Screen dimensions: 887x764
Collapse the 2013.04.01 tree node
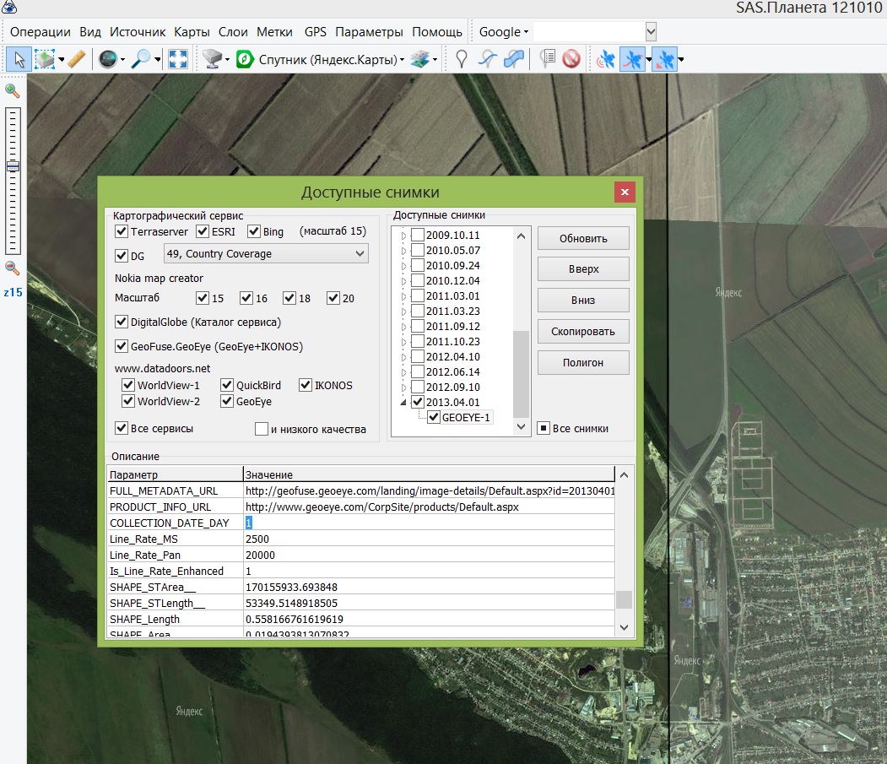pyautogui.click(x=403, y=403)
